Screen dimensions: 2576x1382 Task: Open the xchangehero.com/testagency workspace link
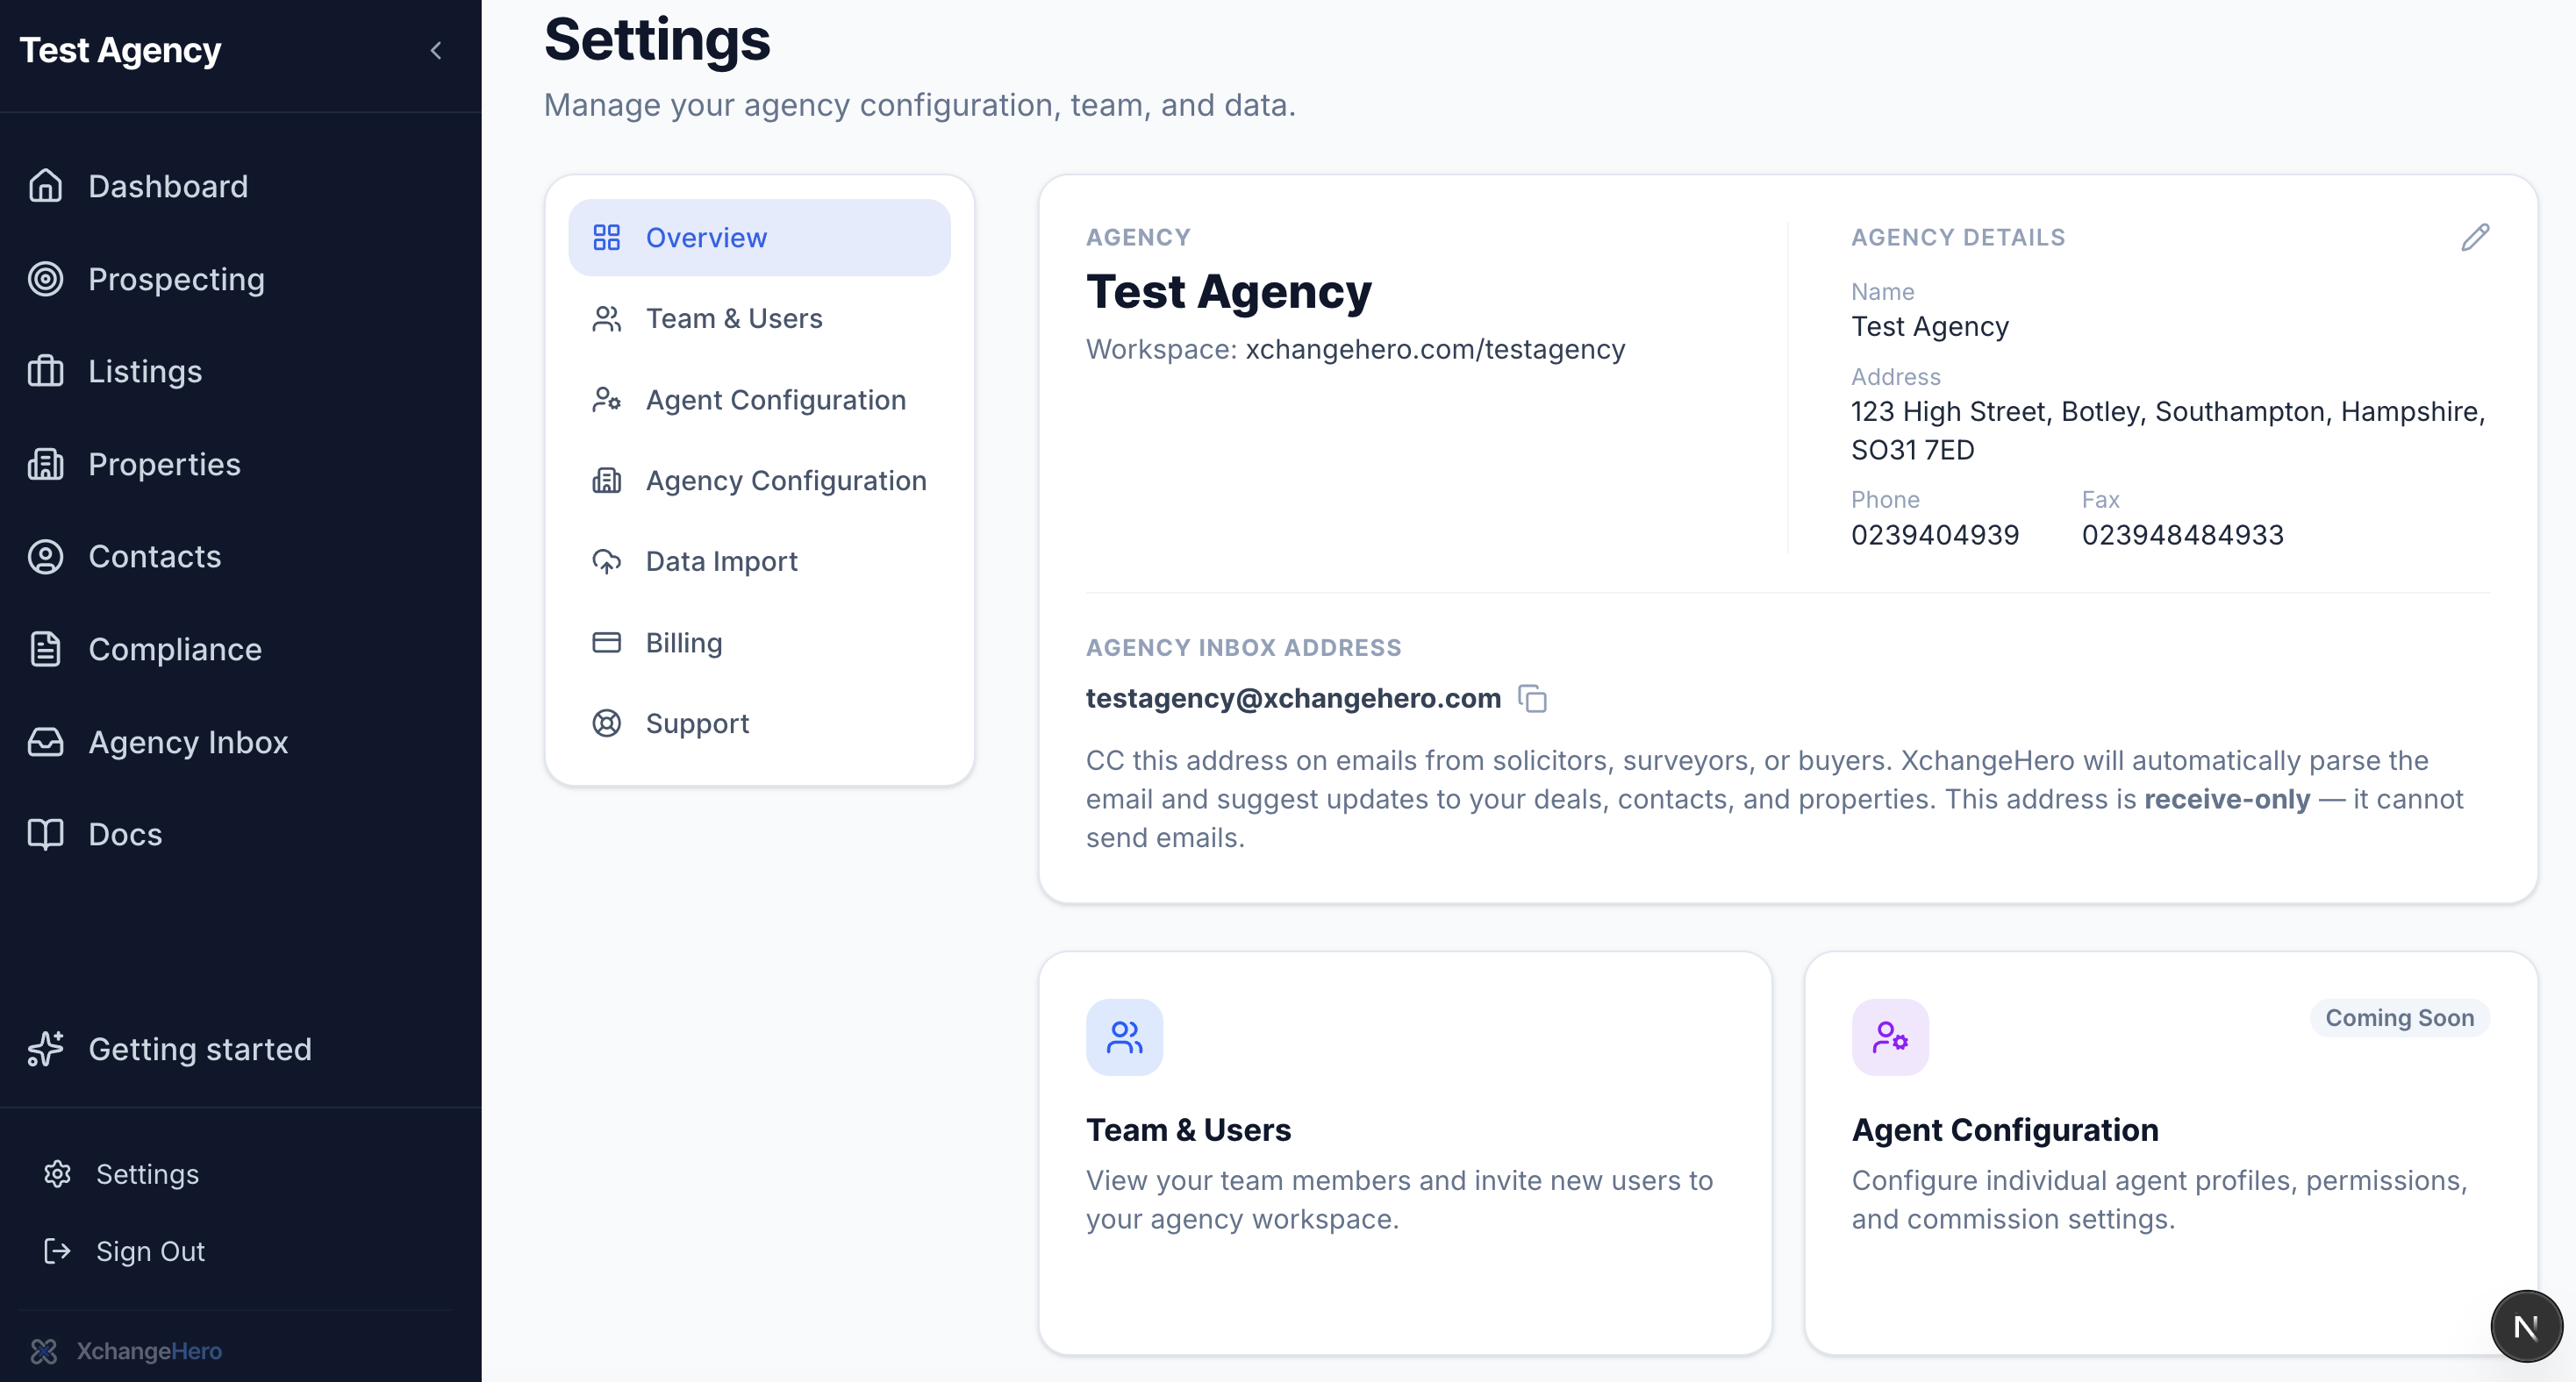click(x=1437, y=350)
